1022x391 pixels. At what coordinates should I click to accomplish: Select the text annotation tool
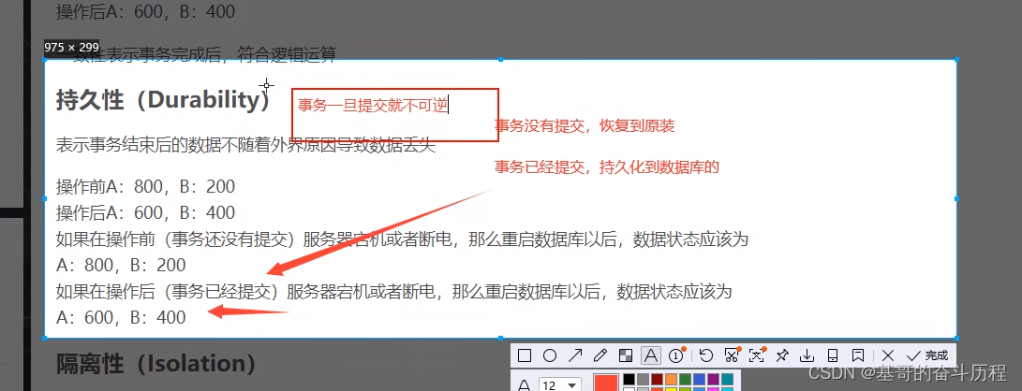click(651, 355)
